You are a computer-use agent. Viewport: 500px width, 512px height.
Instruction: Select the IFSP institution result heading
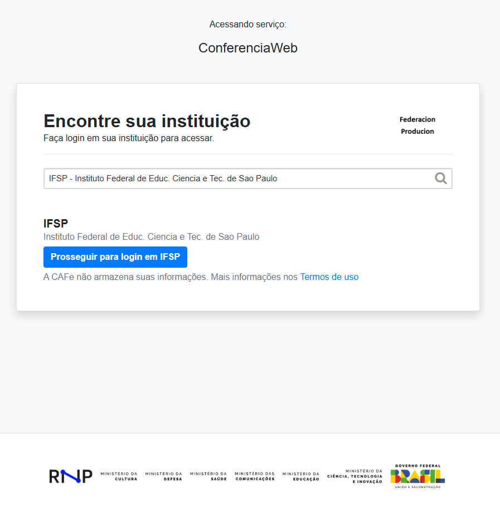coord(56,224)
